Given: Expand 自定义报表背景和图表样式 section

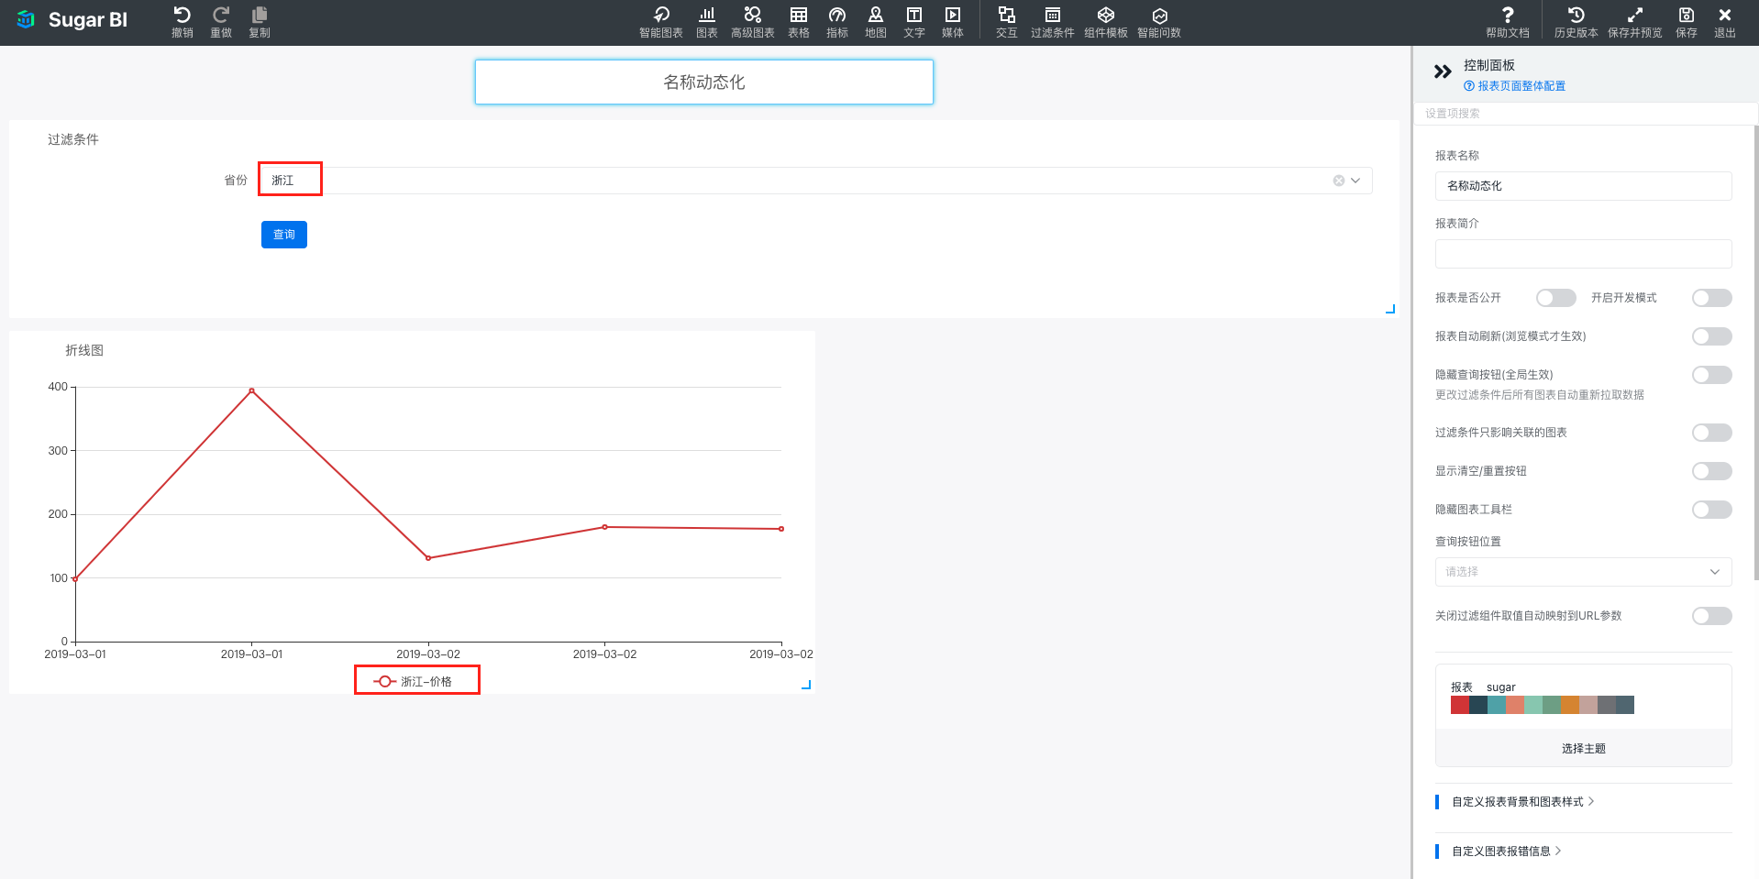Looking at the screenshot, I should click(x=1522, y=802).
